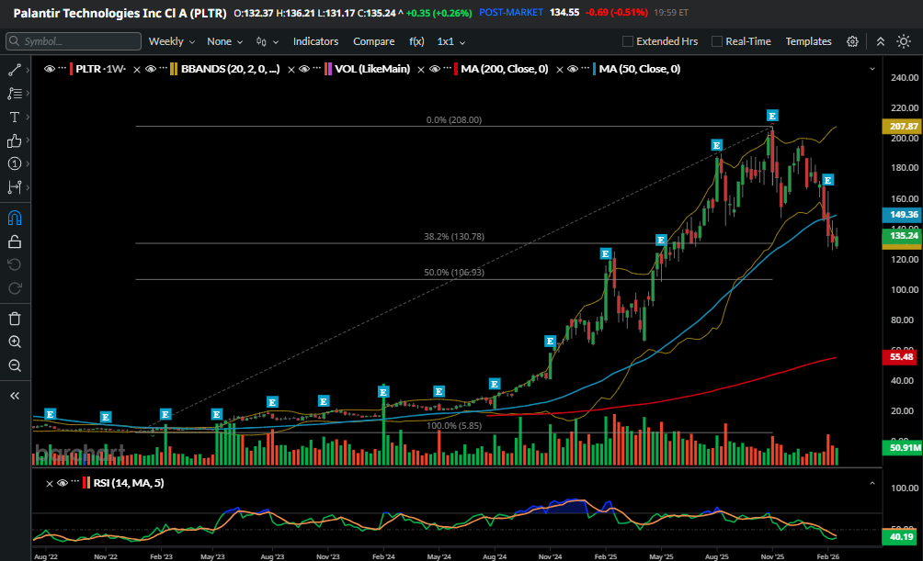Viewport: 923px width, 561px height.
Task: Click the 40.19 RSI value tag
Action: tap(900, 537)
